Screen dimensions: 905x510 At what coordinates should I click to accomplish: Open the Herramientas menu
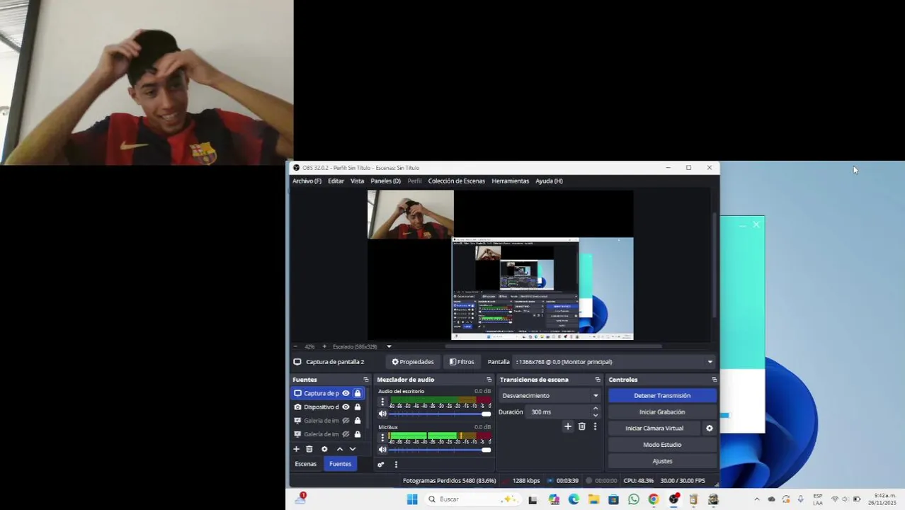[510, 181]
